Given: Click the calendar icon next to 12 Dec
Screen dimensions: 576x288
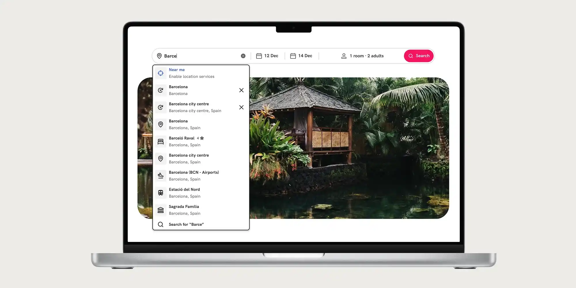Looking at the screenshot, I should tap(259, 56).
